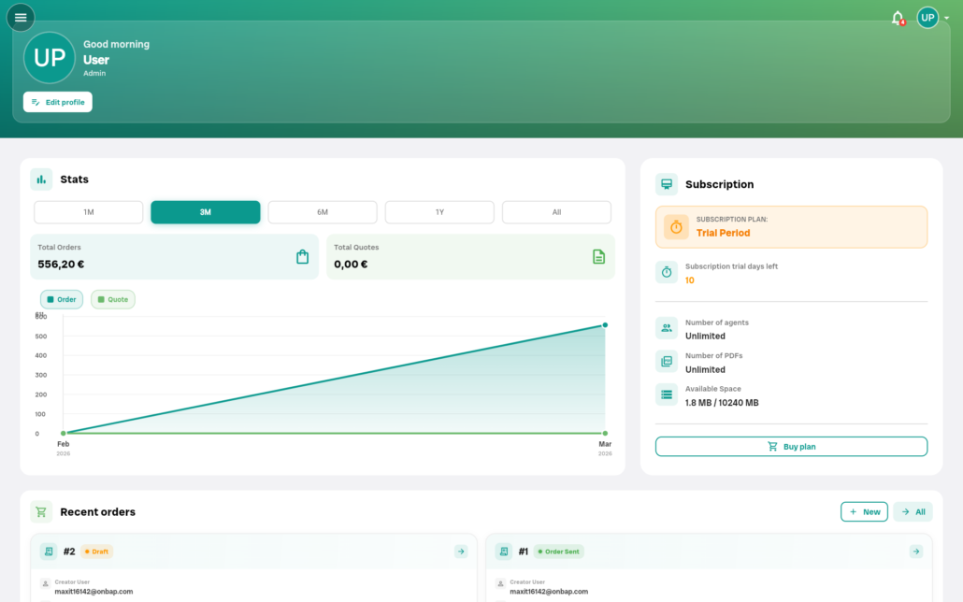Click the timer icon next to Trial Period
Image resolution: width=963 pixels, height=602 pixels.
point(675,226)
